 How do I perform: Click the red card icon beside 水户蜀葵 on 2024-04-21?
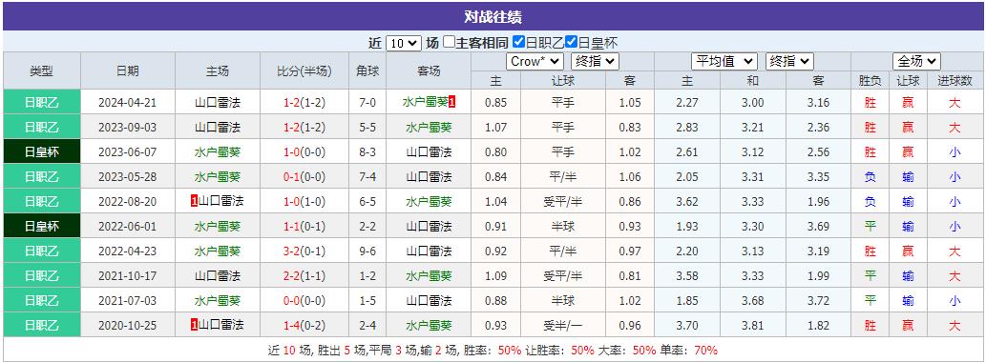[x=452, y=102]
